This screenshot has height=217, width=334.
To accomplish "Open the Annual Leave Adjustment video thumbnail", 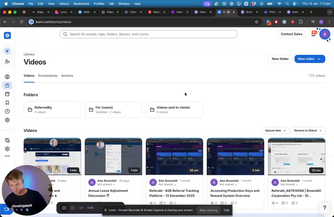I will [113, 156].
